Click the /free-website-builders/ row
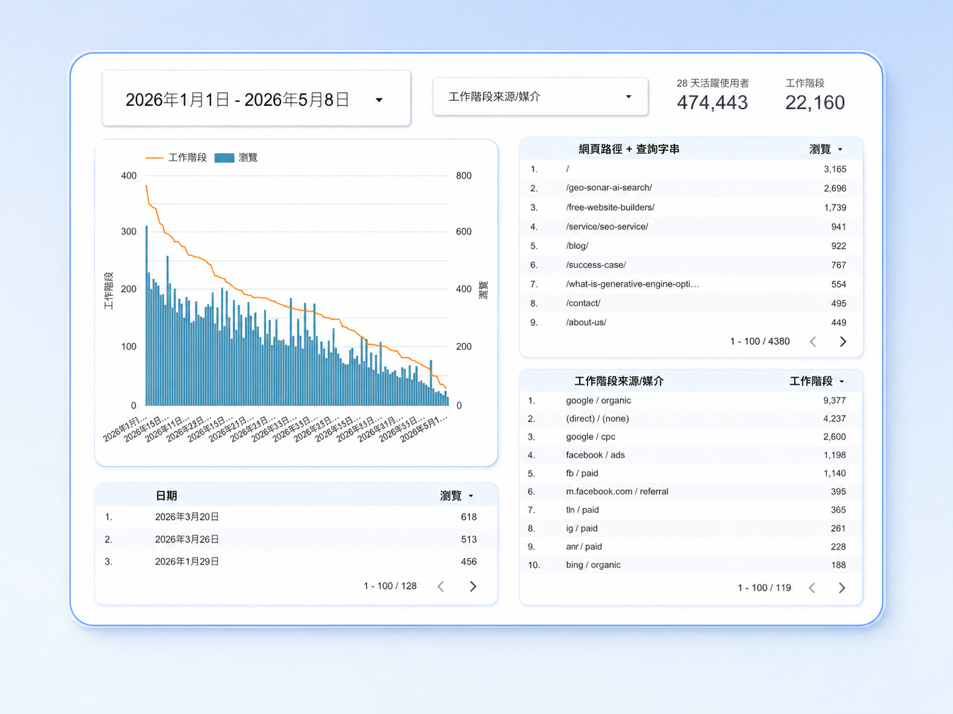The width and height of the screenshot is (953, 714). [691, 207]
